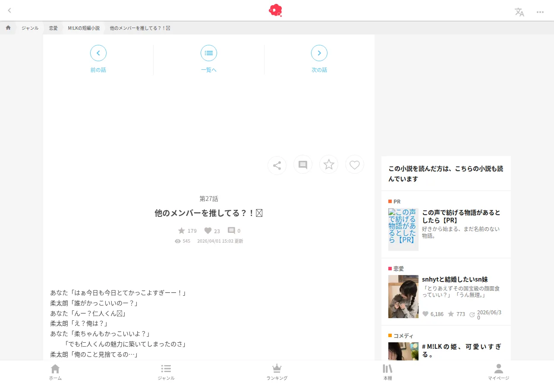The width and height of the screenshot is (554, 388).
Task: Go to next episode circle arrow
Action: point(319,53)
